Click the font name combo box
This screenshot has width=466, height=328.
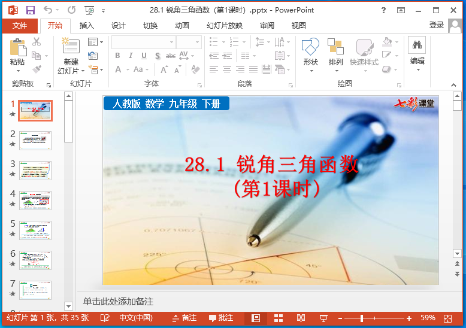click(x=143, y=42)
